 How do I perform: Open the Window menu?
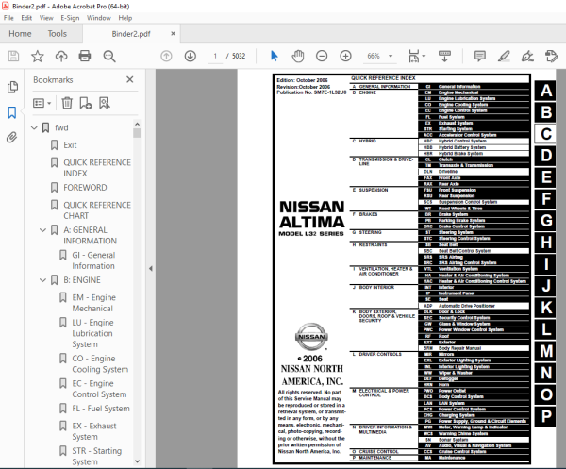(x=99, y=18)
